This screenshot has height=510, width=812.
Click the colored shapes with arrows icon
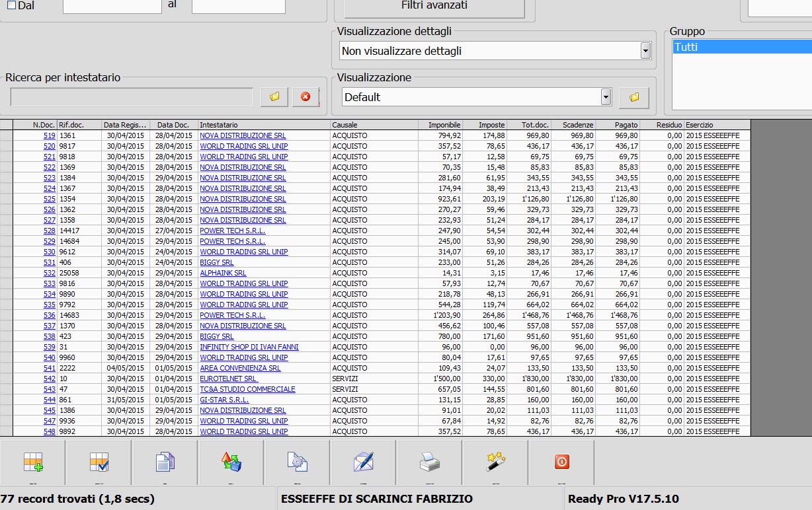pos(231,462)
